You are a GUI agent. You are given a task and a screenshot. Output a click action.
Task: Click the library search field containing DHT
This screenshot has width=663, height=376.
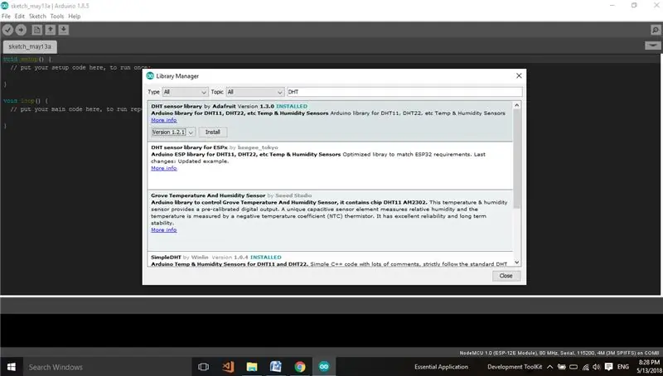point(404,92)
